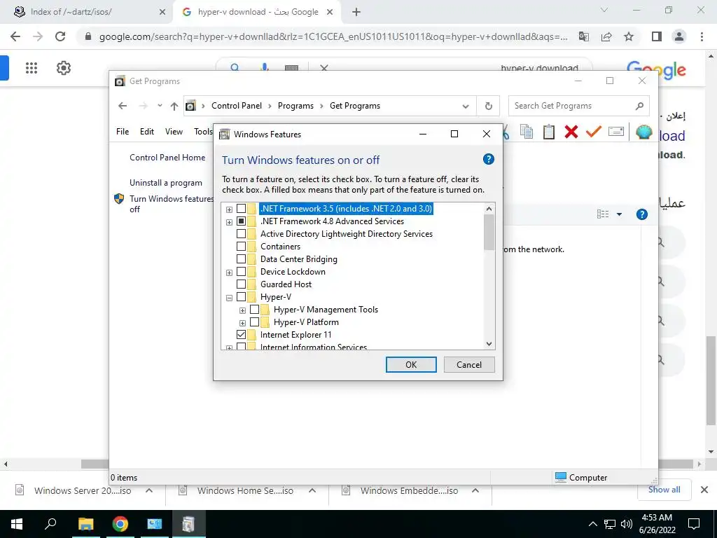The height and width of the screenshot is (538, 717).
Task: Click Uninstall a program link
Action: [165, 183]
